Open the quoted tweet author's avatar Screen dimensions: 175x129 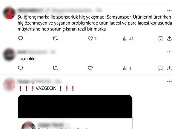[x=28, y=125]
